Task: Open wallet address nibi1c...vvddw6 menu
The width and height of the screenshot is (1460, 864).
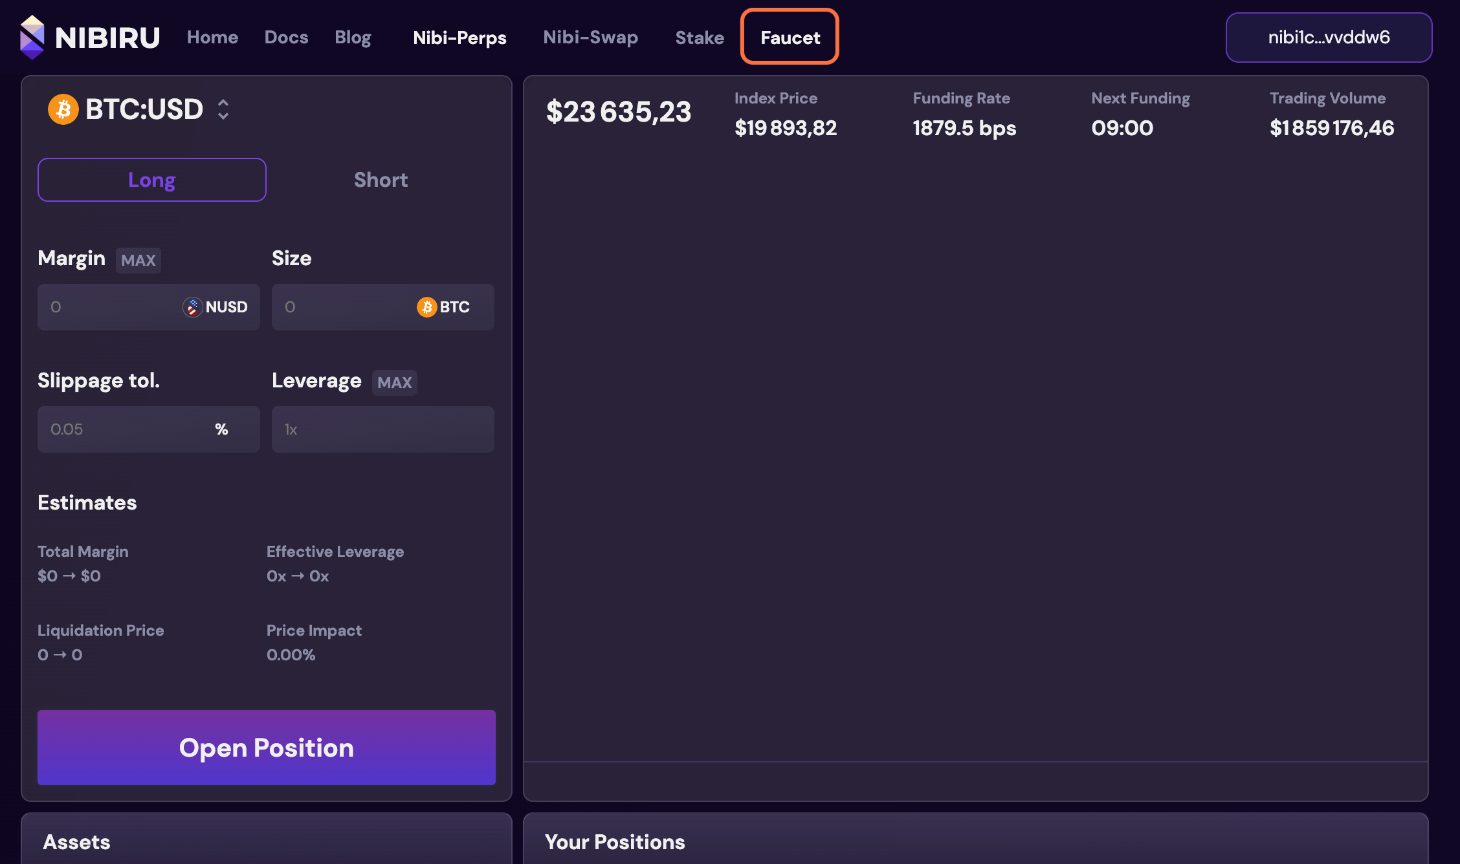Action: pyautogui.click(x=1329, y=38)
